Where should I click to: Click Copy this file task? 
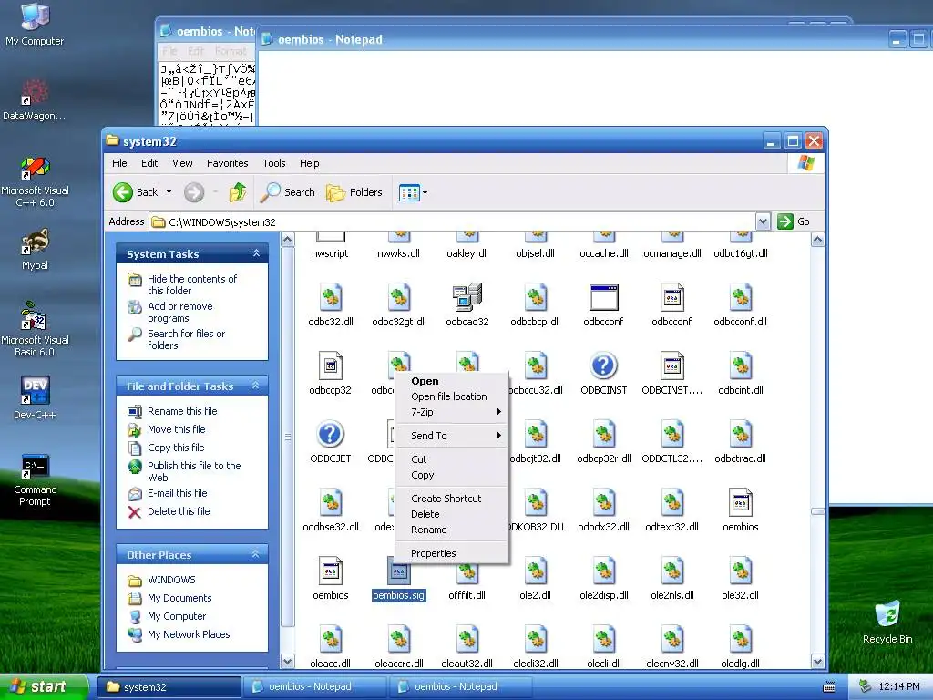coord(176,448)
